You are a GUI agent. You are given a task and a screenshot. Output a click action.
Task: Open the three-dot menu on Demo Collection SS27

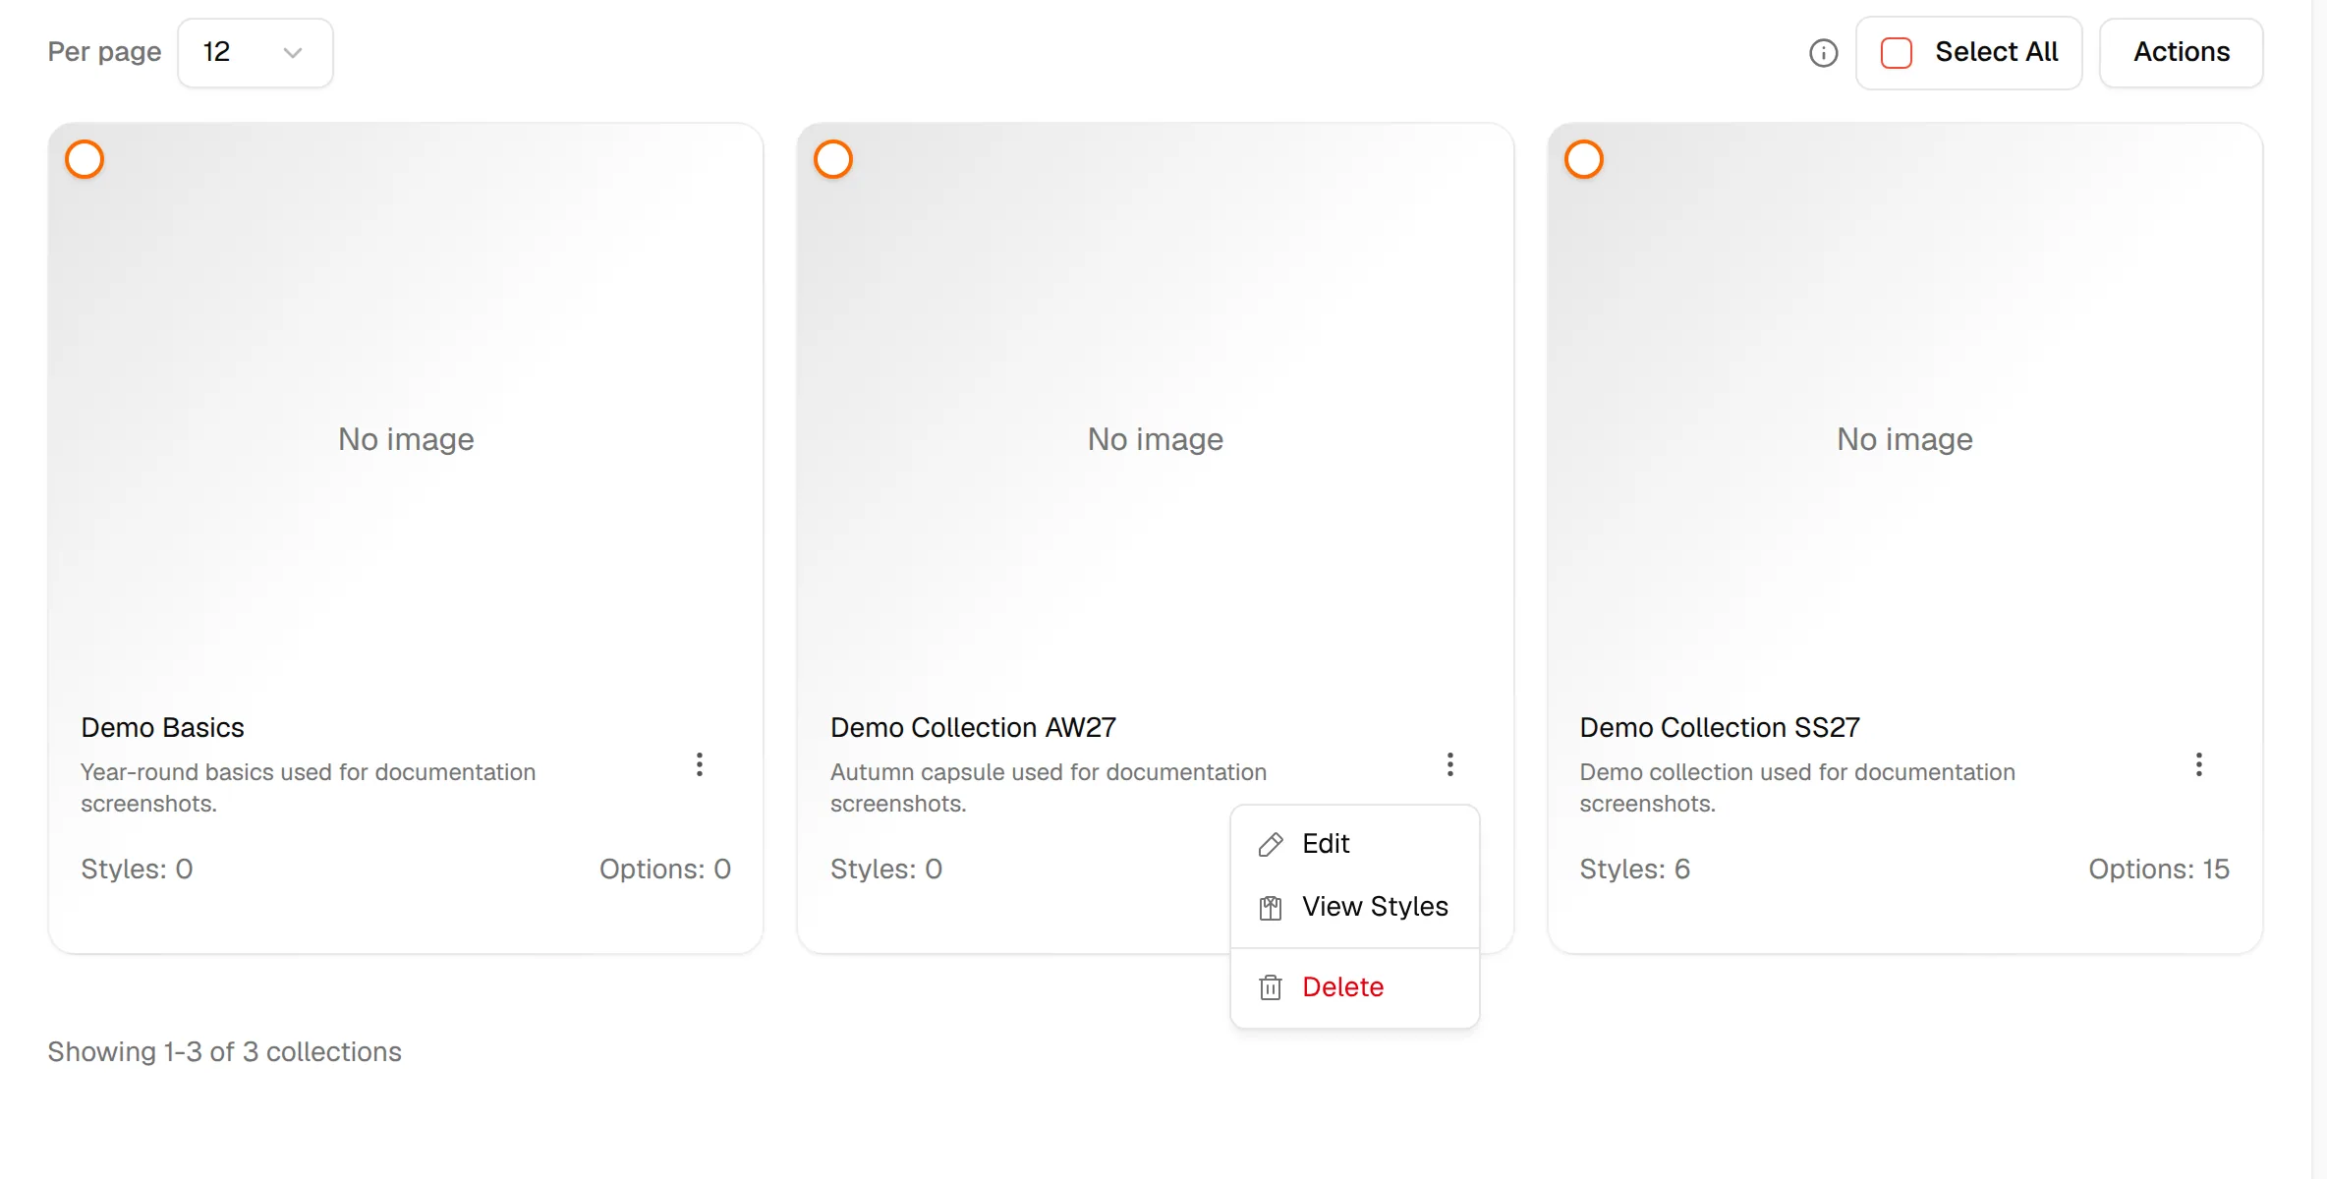pos(2199,764)
